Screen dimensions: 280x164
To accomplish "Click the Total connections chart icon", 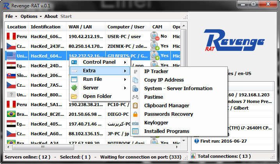I will pos(193,156).
